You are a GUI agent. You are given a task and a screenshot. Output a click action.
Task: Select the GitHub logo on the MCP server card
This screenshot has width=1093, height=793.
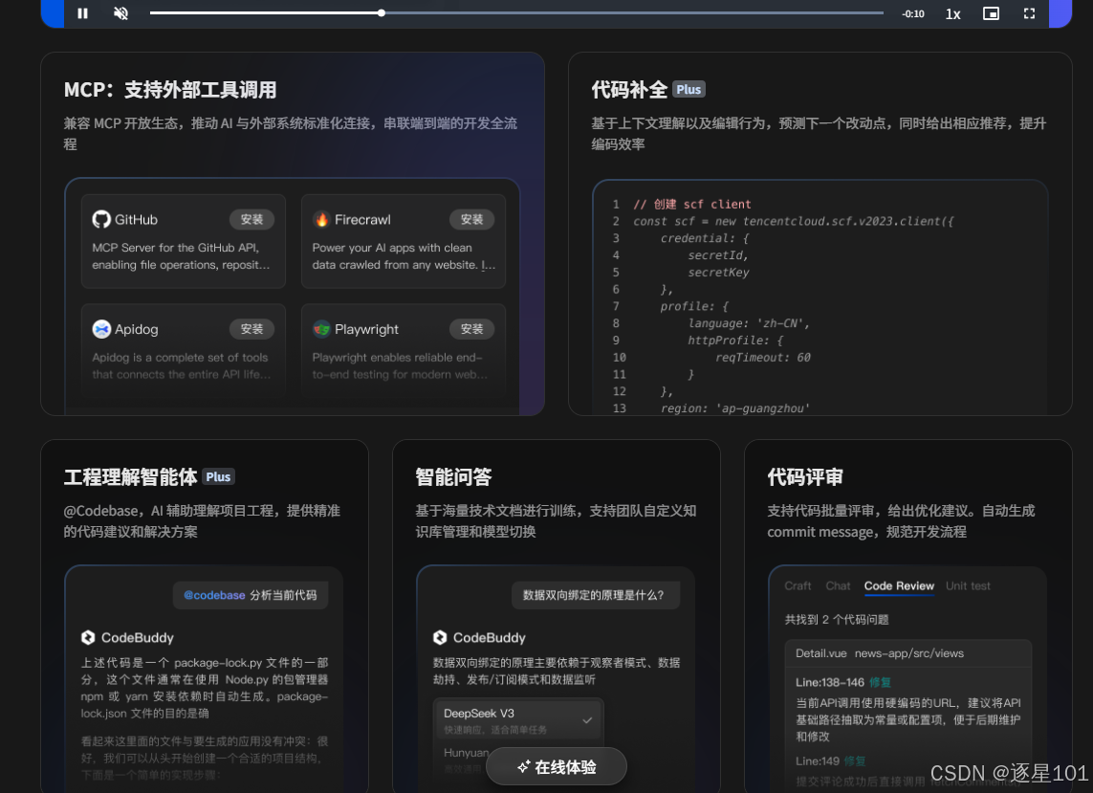point(102,219)
